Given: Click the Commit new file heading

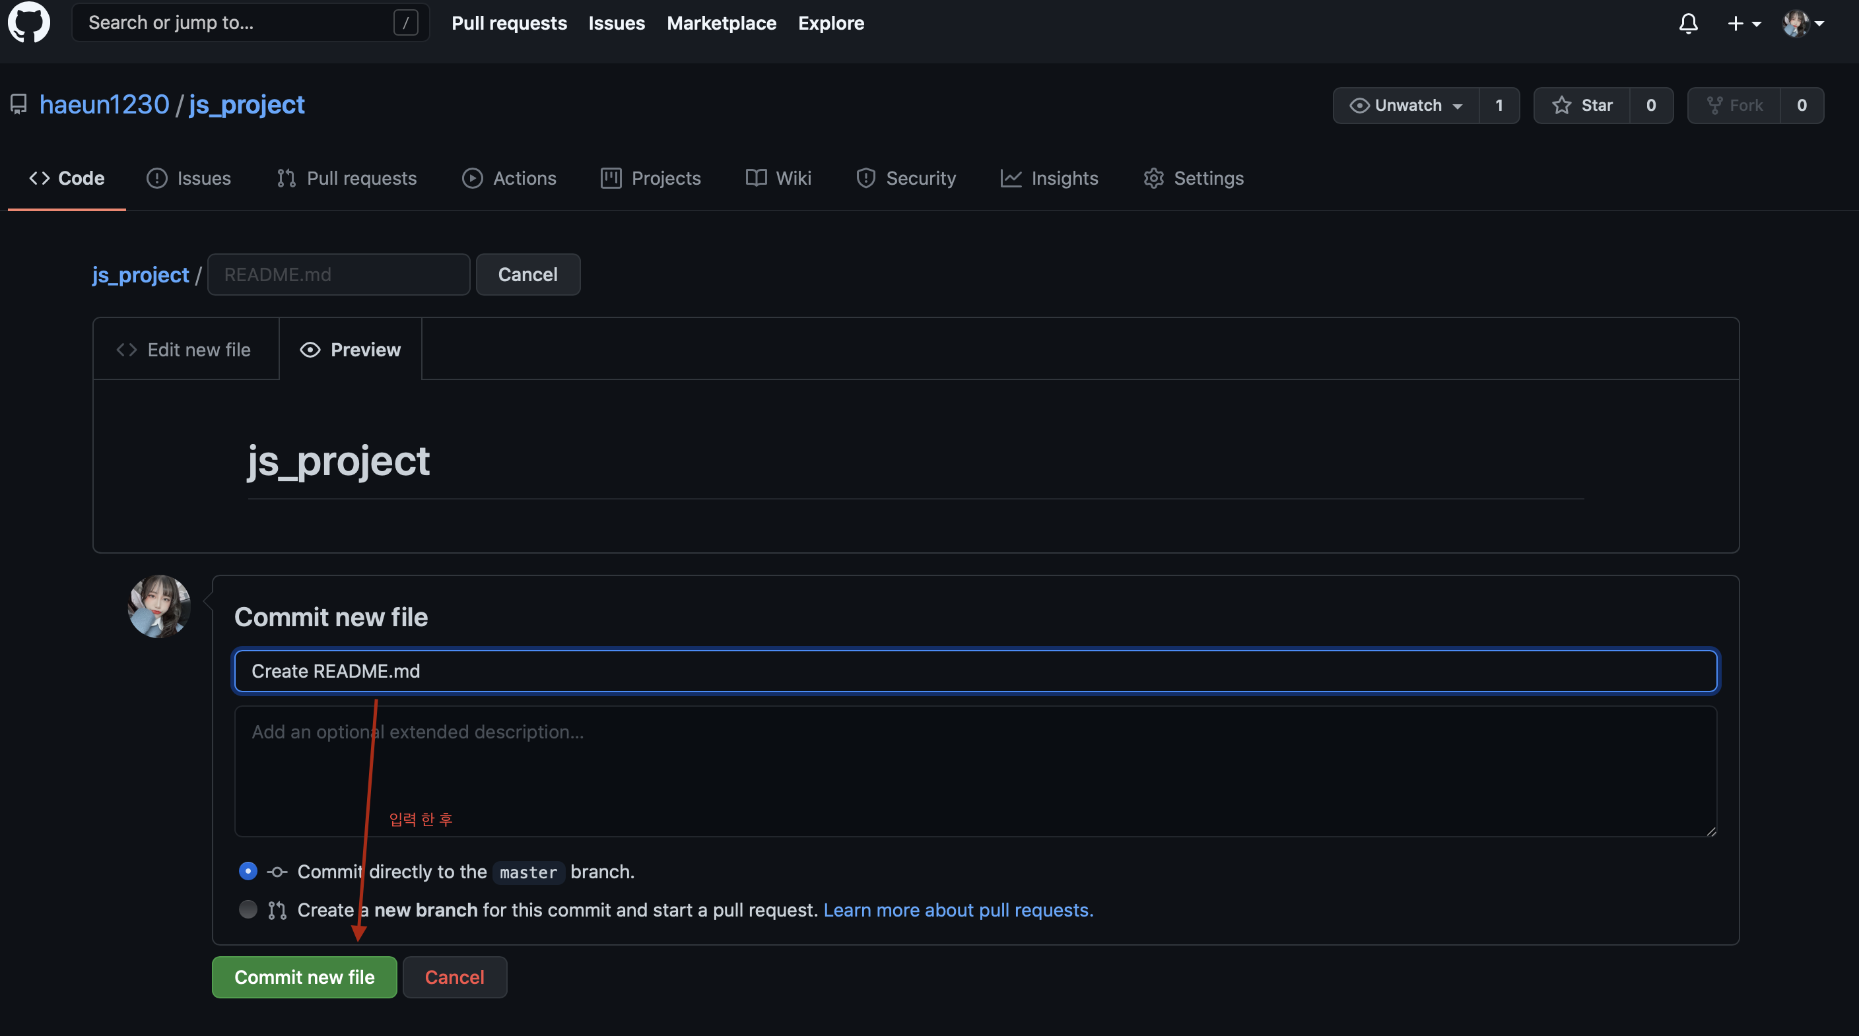Looking at the screenshot, I should (x=331, y=618).
